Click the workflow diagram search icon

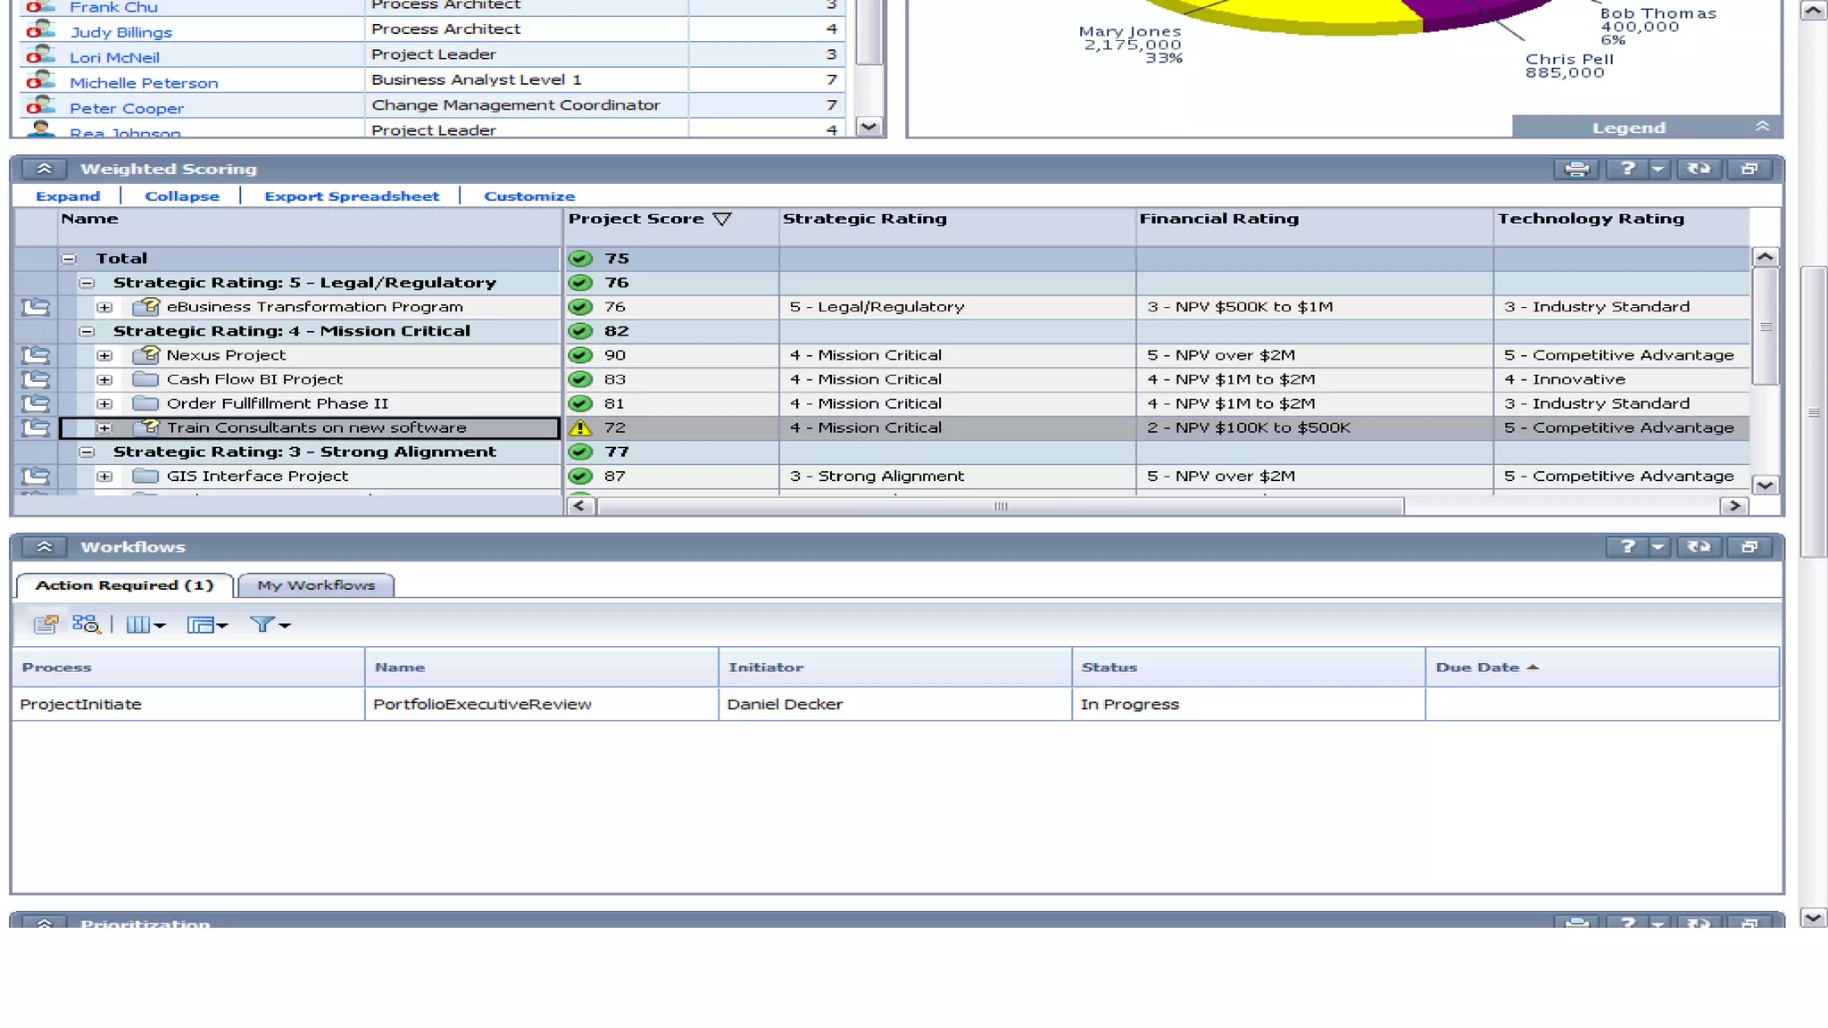(x=86, y=625)
